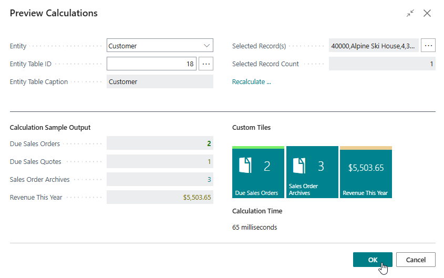Click the Selected Record(s) field
444x278 pixels.
[374, 46]
